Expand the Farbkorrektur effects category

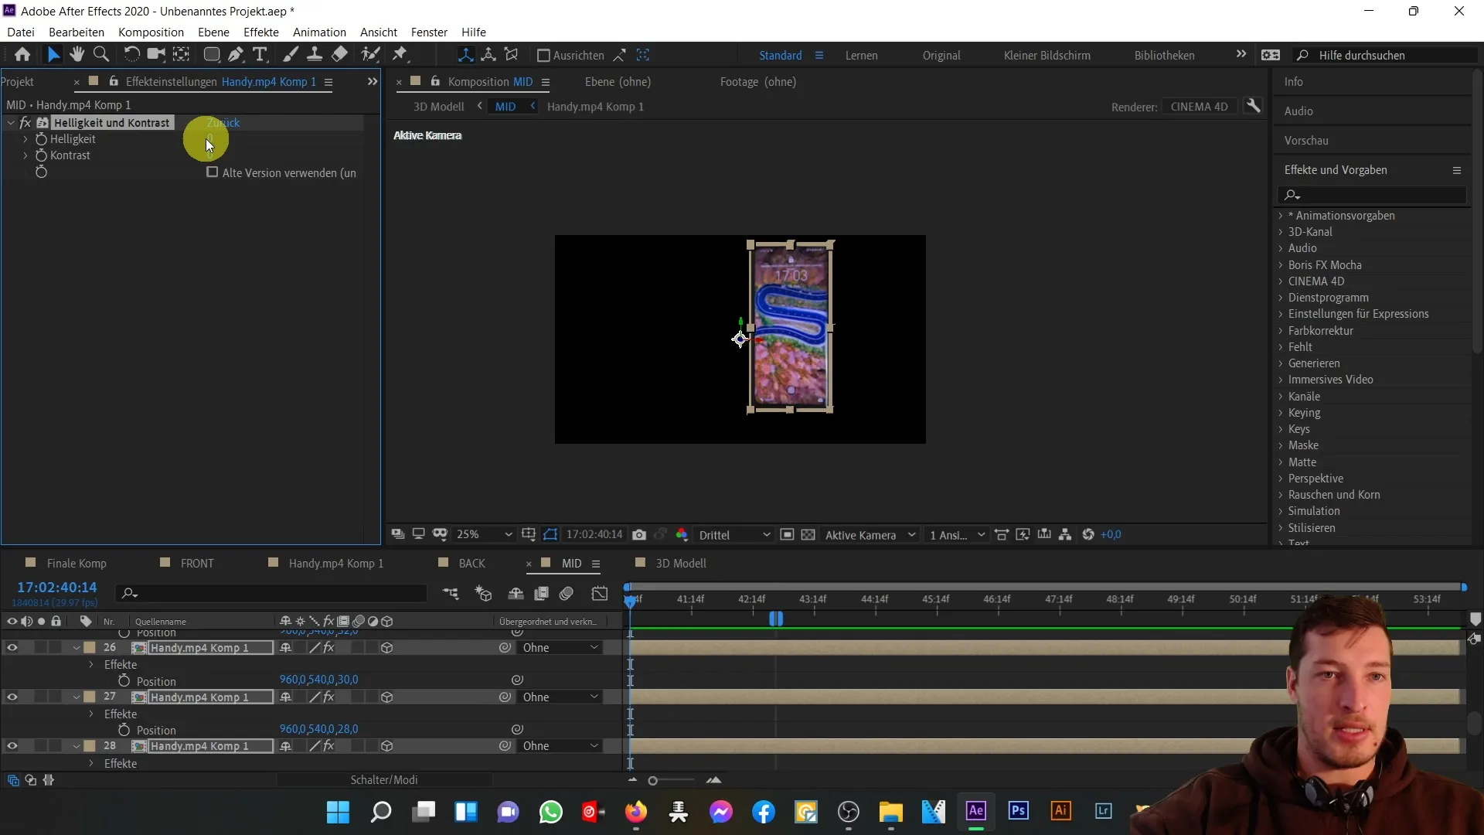point(1281,331)
